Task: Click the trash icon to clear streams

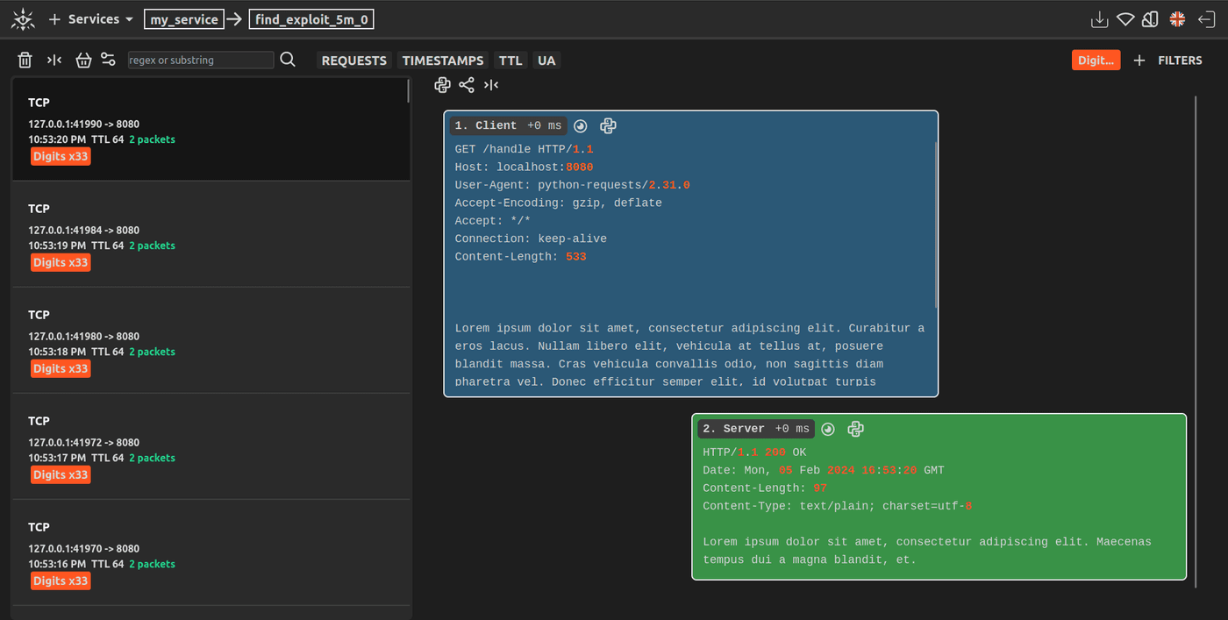Action: [25, 60]
